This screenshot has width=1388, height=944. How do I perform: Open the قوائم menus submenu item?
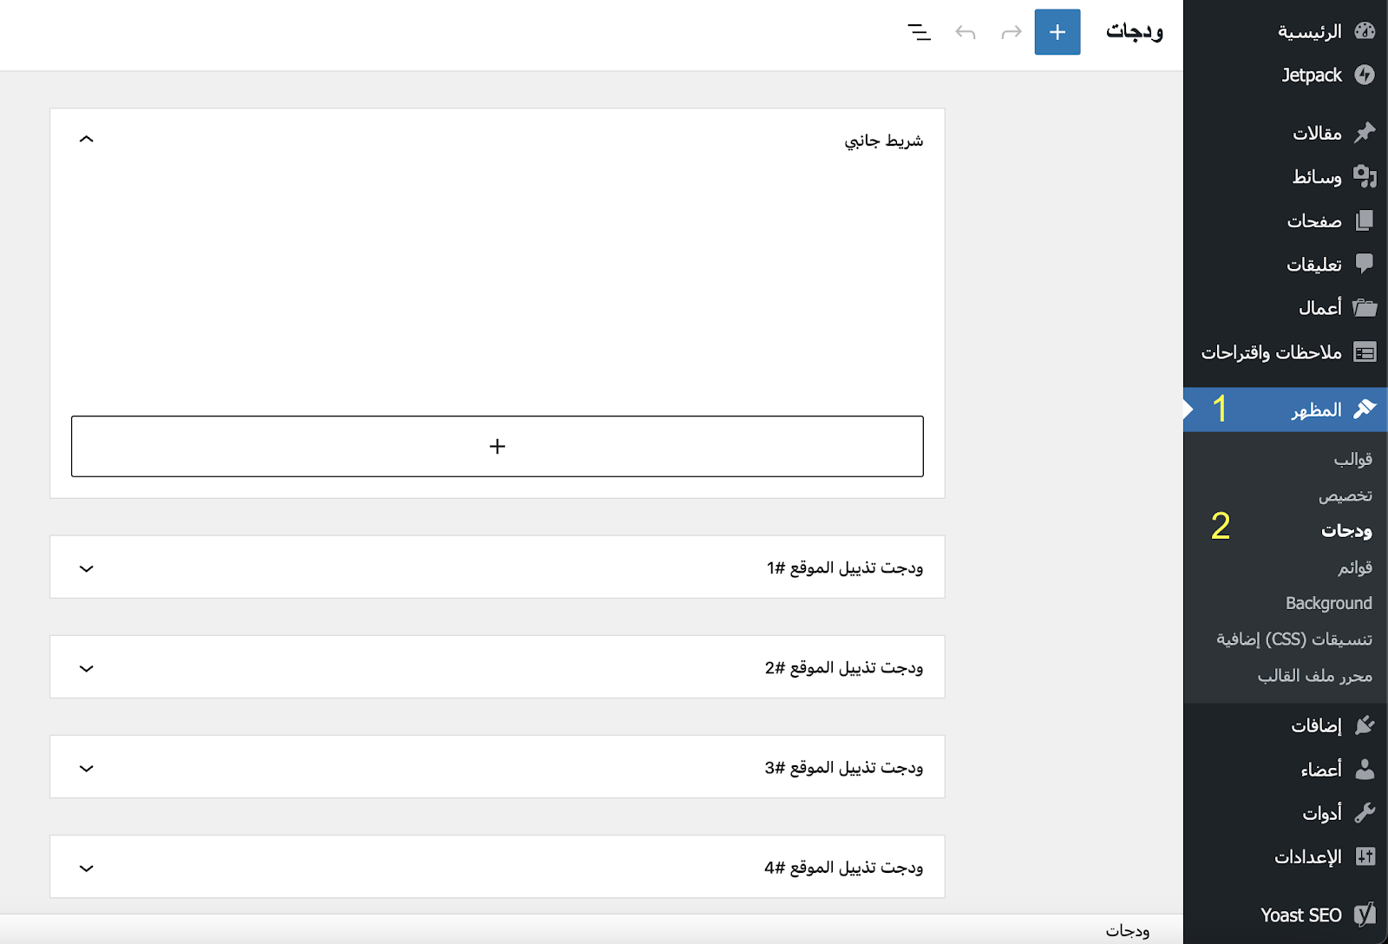pos(1354,567)
